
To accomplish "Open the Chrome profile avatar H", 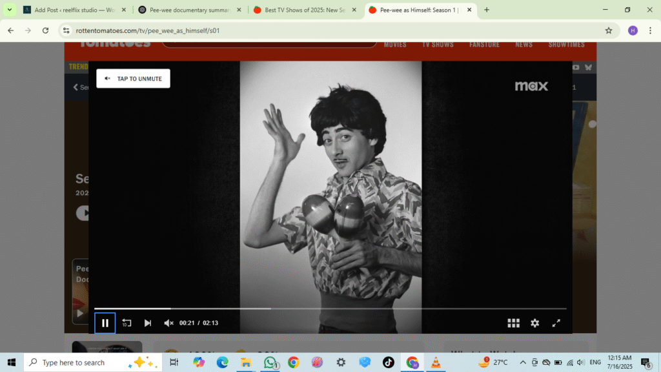I will click(x=633, y=30).
